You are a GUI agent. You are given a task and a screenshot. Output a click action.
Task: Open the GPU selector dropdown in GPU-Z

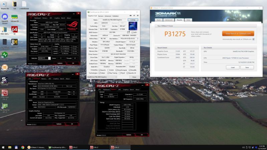click(x=102, y=77)
